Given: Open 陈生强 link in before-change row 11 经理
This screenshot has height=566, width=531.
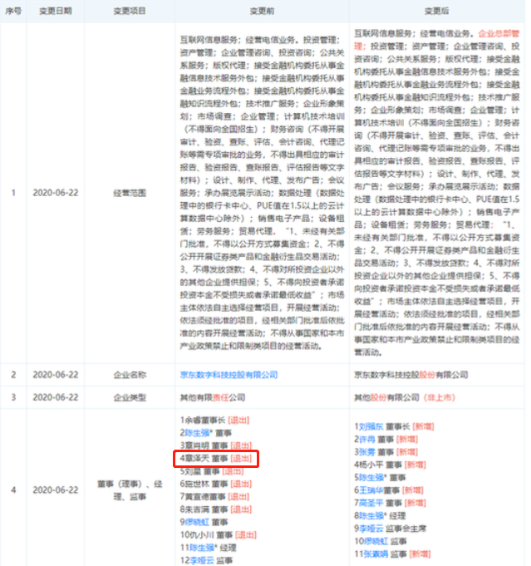Looking at the screenshot, I should point(202,548).
